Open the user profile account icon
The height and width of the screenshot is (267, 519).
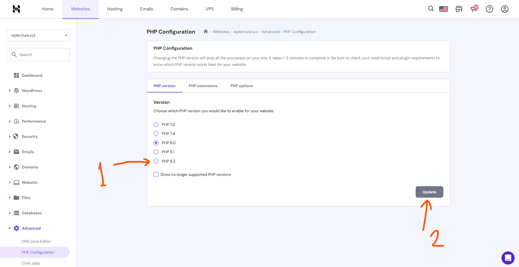click(x=504, y=9)
